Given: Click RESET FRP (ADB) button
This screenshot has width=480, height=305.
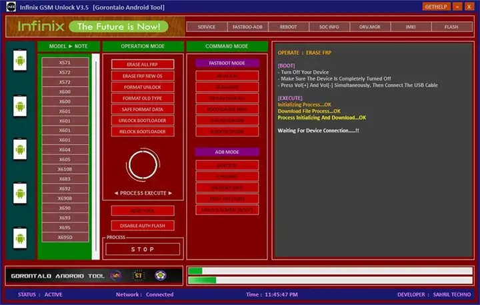Looking at the screenshot, I should coord(227,198).
